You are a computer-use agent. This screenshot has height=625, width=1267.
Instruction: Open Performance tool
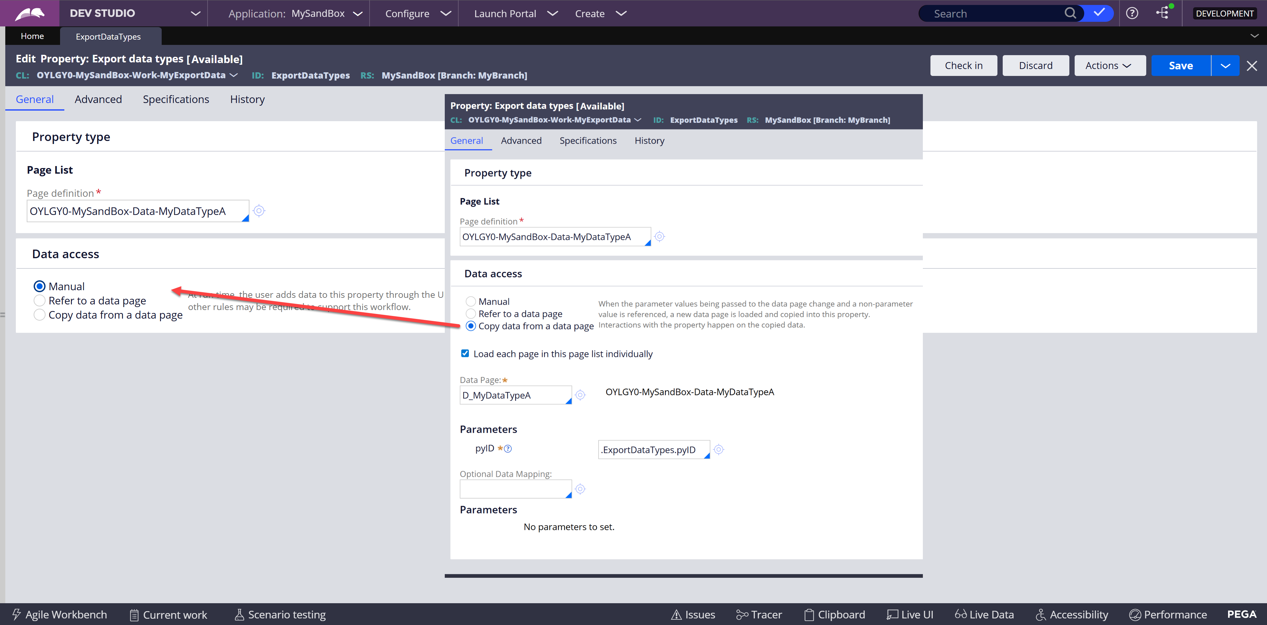pos(1168,615)
